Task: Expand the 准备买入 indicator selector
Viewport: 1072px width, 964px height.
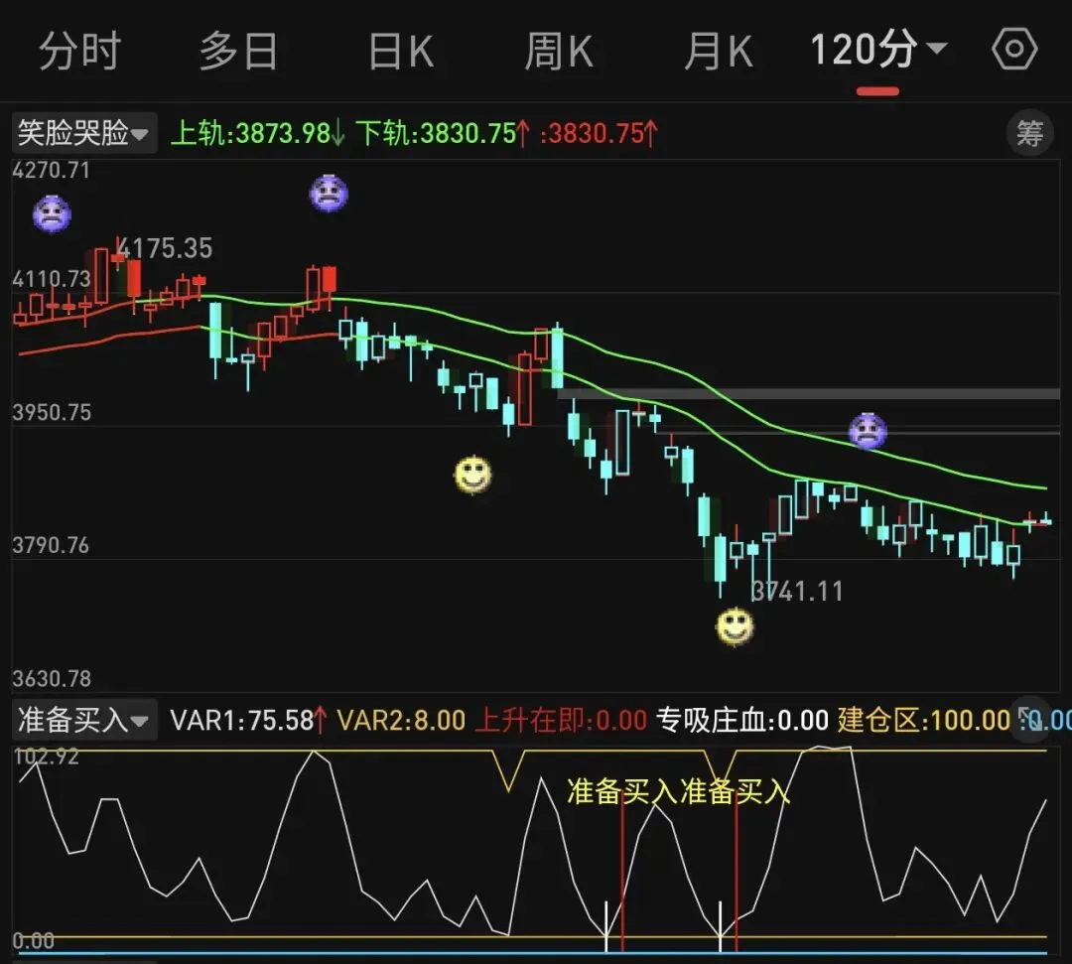Action: click(x=84, y=720)
